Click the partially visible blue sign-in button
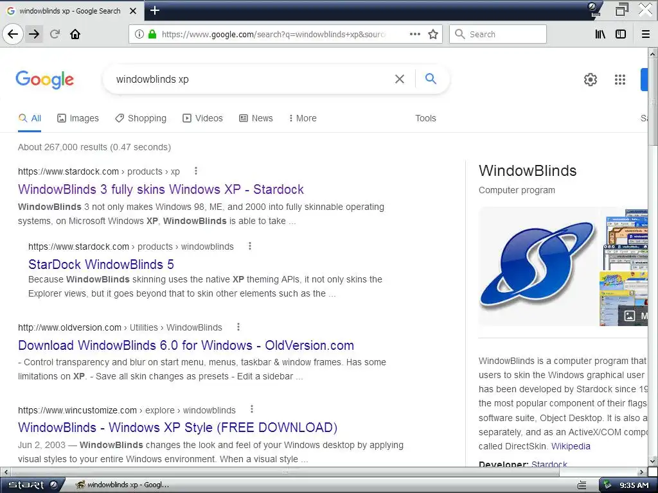Viewport: 658px width, 493px height. click(x=644, y=79)
